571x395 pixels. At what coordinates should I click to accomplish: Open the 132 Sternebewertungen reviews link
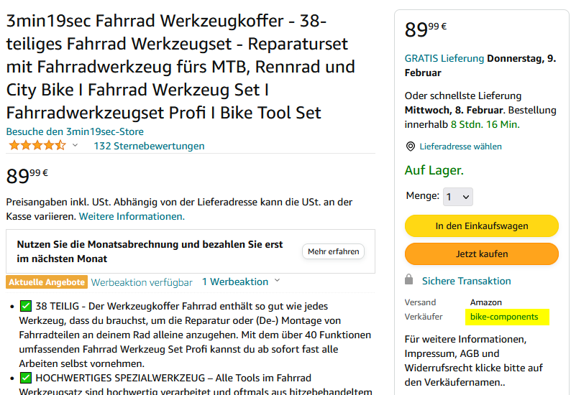(149, 146)
